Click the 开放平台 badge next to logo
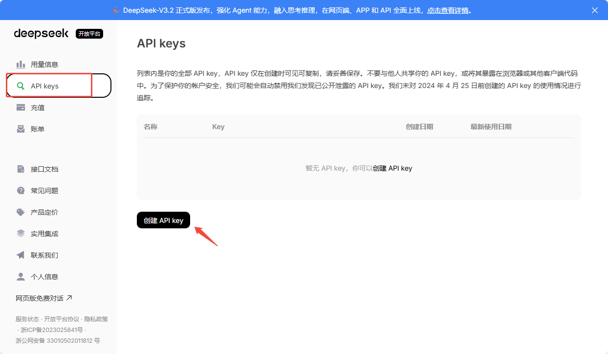Image resolution: width=608 pixels, height=354 pixels. [x=89, y=34]
